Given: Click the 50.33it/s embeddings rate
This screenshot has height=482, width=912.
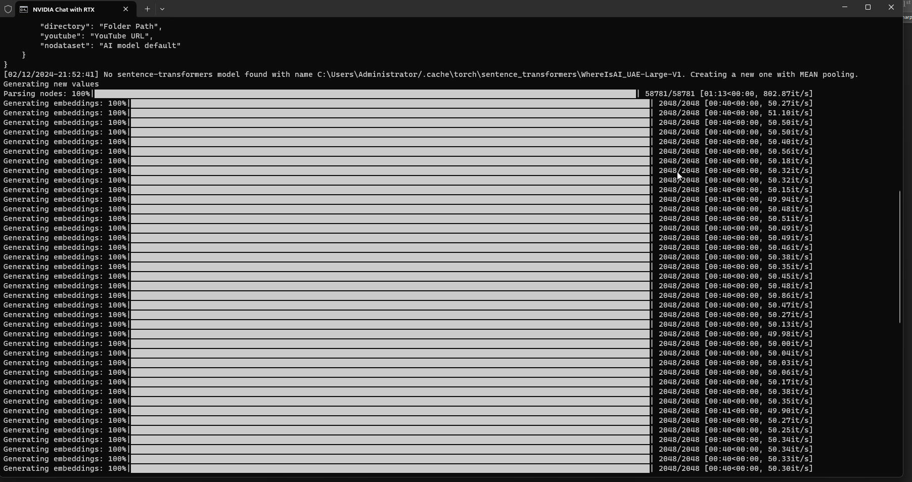Looking at the screenshot, I should pyautogui.click(x=788, y=459).
